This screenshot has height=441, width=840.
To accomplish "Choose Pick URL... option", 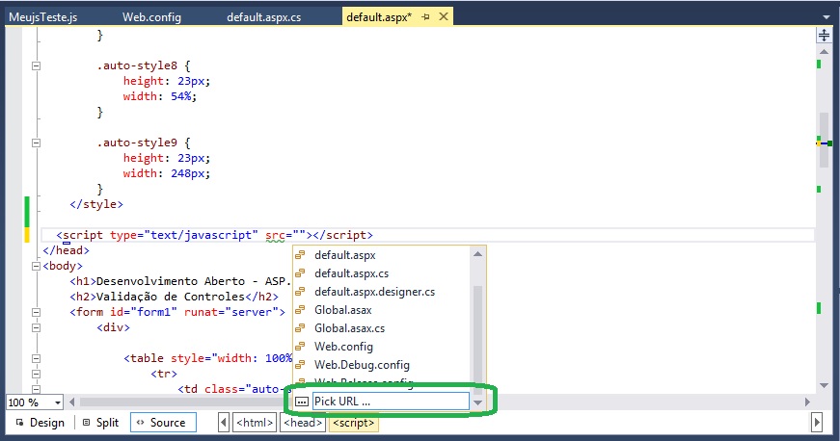I will (390, 401).
